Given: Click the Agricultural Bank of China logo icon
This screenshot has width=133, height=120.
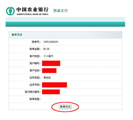Looking at the screenshot, I should click(10, 11).
